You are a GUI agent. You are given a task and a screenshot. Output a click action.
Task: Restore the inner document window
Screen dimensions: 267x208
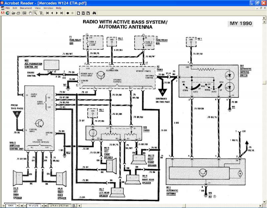point(261,8)
